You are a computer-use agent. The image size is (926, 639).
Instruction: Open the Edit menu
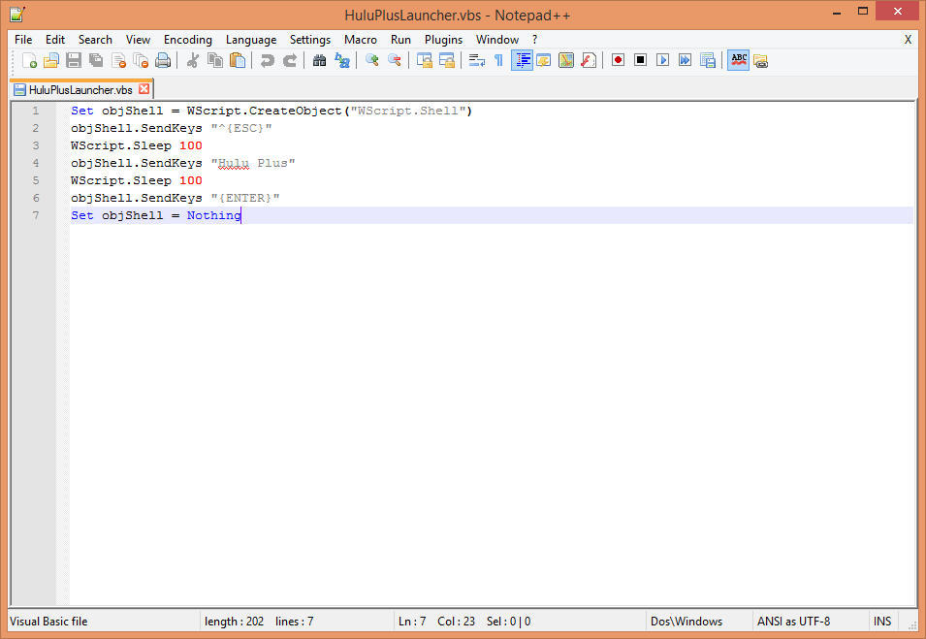tap(55, 40)
